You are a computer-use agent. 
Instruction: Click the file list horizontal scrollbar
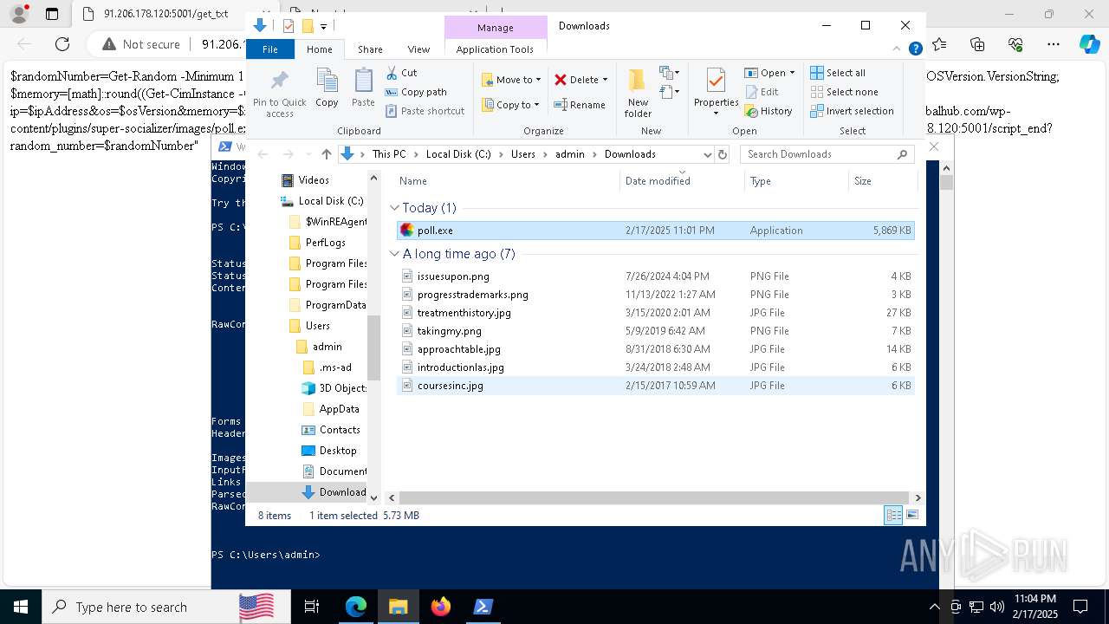[x=654, y=497]
